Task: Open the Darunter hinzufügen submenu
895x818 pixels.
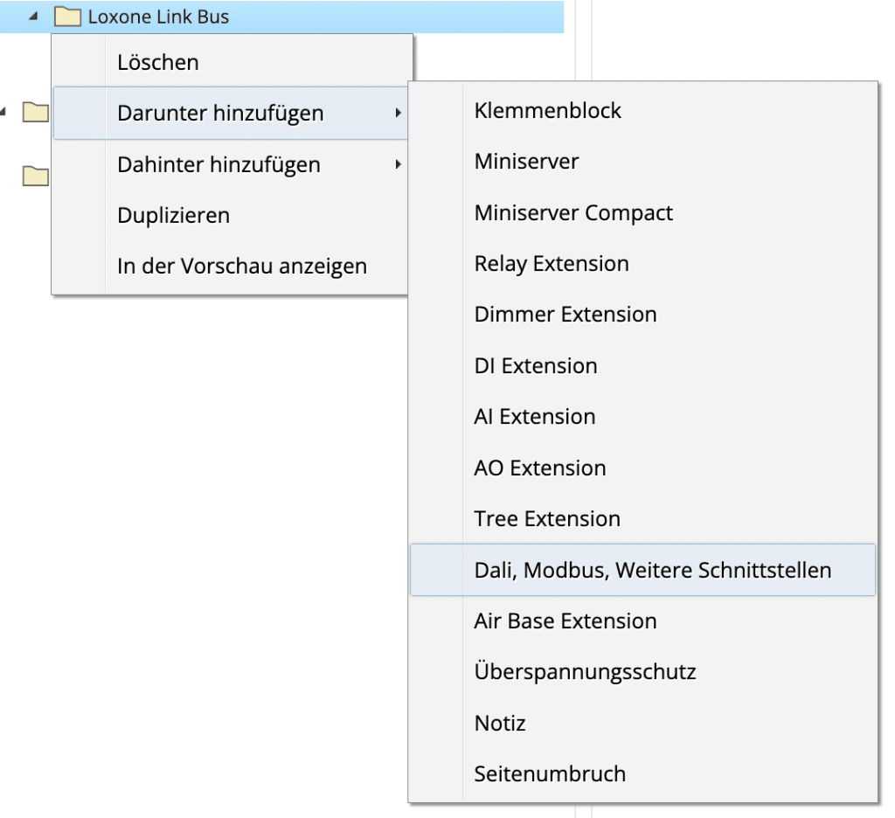Action: [x=231, y=113]
